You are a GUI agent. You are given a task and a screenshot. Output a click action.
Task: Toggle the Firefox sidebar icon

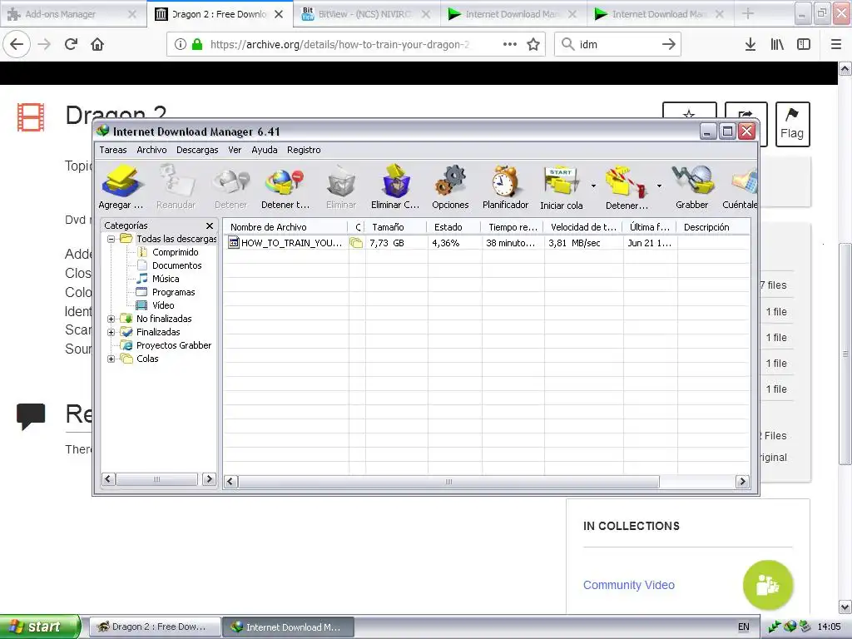(804, 44)
